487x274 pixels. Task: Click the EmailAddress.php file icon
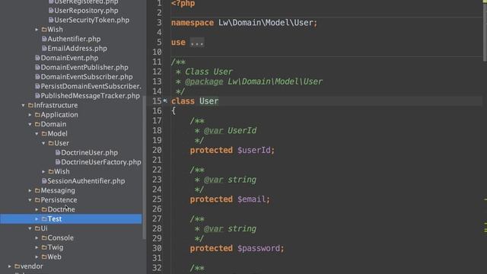click(x=44, y=49)
